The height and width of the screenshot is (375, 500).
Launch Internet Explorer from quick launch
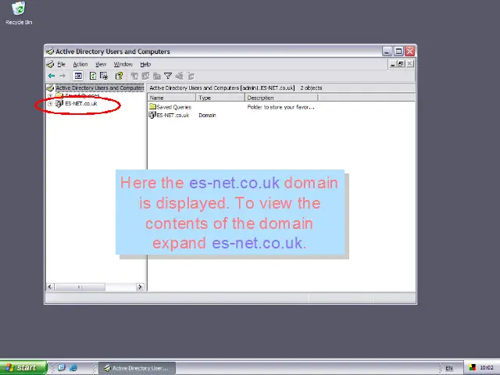pos(73,368)
